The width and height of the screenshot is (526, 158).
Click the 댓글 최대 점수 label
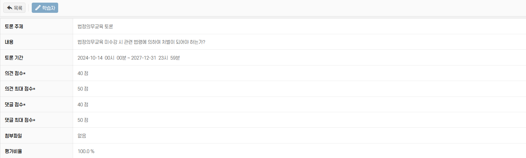[x=20, y=120]
